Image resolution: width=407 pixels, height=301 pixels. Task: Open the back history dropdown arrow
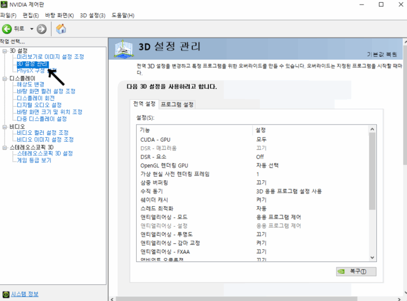32,29
